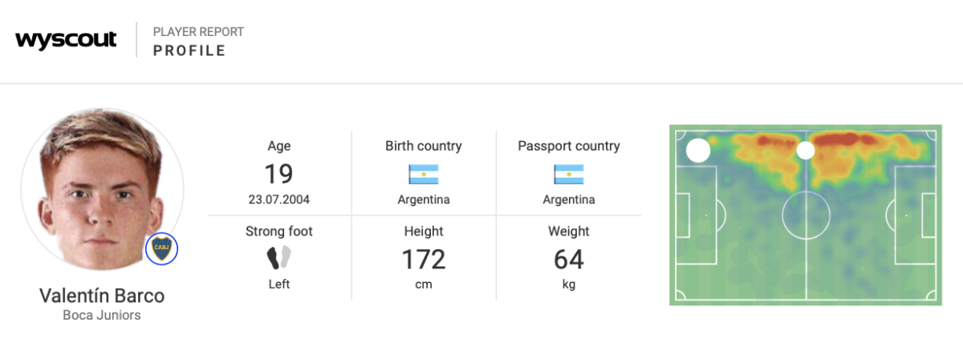Viewport: 963px width, 351px height.
Task: Click the Left strong foot text
Action: point(278,284)
